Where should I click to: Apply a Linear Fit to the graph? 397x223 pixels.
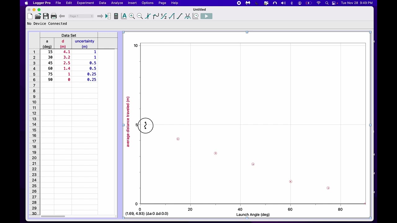tap(180, 16)
